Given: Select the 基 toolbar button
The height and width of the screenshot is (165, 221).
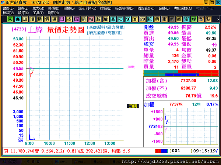Looking at the screenshot, I should point(201,19).
